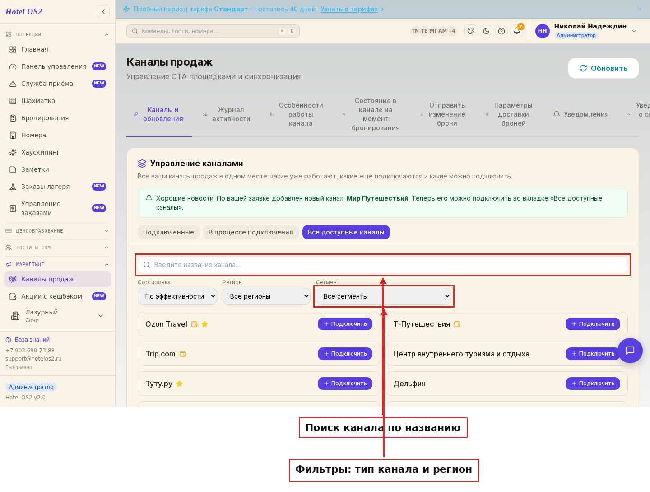Viewport: 650px width, 492px height.
Task: Expand the ЦЕНООБРАЗОВАНИЕ sidebar group
Action: tap(57, 231)
